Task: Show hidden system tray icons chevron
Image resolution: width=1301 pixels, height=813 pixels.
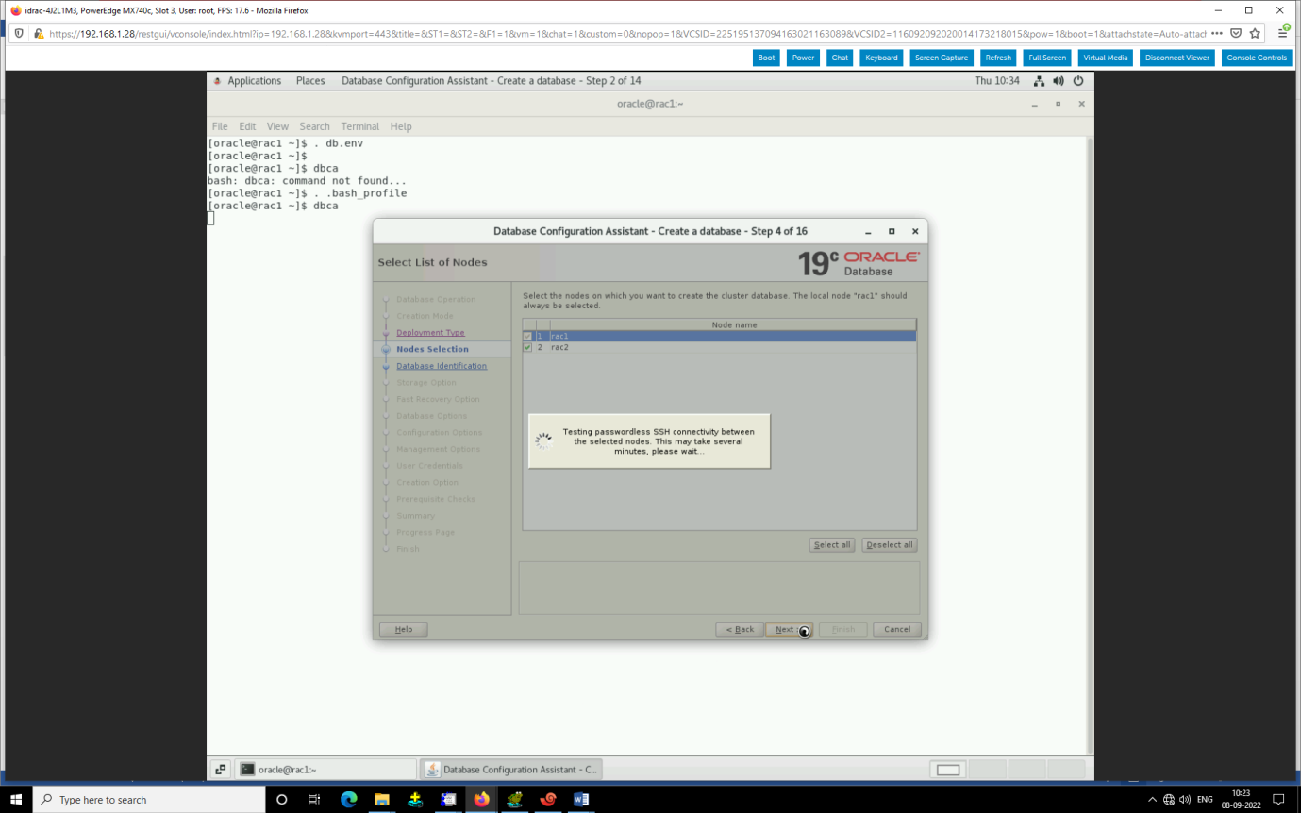Action: point(1152,800)
